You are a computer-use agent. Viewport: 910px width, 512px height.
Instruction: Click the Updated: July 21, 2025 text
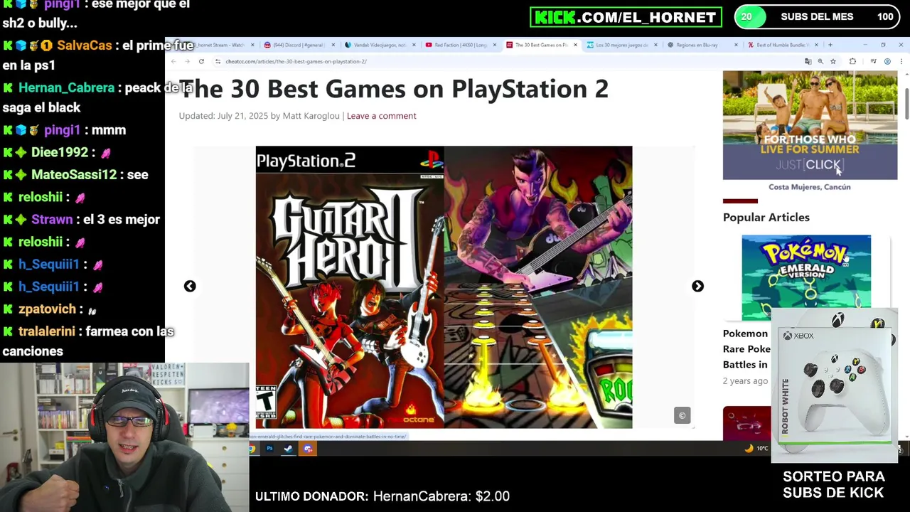click(x=223, y=116)
